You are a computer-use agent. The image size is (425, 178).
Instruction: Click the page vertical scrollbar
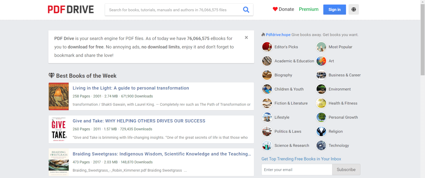coord(422,89)
